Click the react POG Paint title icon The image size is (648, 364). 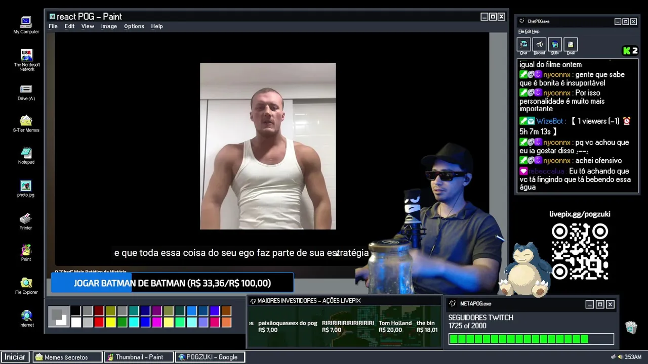(x=52, y=17)
